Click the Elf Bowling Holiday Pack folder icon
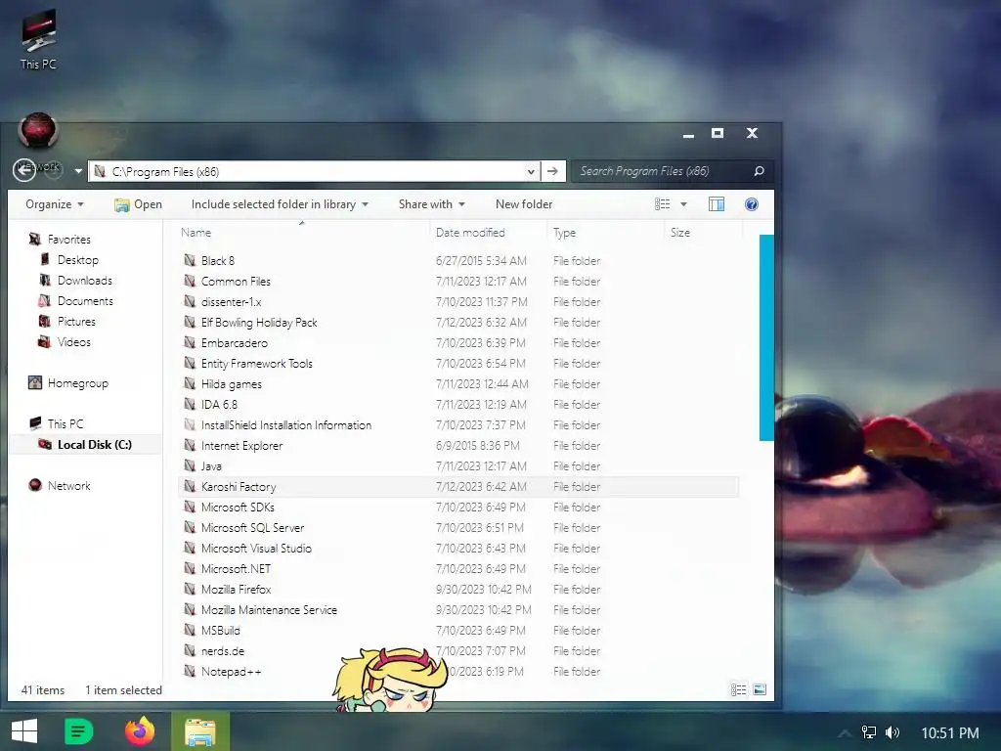Image resolution: width=1001 pixels, height=751 pixels. click(x=190, y=322)
